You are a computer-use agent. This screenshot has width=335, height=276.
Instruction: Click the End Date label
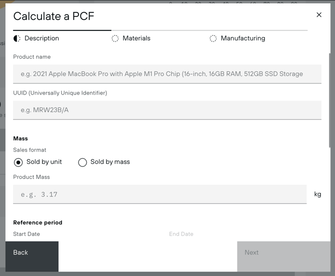pos(181,234)
